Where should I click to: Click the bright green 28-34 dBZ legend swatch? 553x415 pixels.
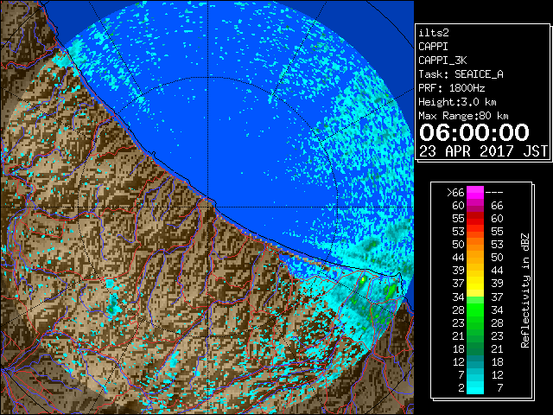point(475,310)
